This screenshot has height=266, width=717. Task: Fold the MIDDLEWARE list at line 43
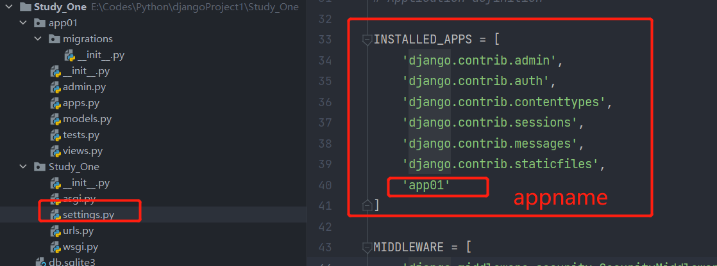coord(367,247)
